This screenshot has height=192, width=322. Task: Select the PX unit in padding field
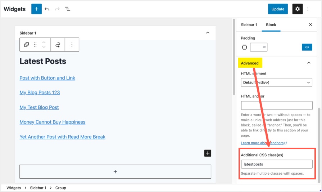pyautogui.click(x=264, y=47)
